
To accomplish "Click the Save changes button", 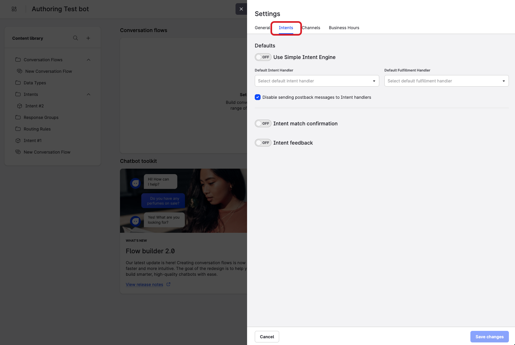I will [x=489, y=337].
